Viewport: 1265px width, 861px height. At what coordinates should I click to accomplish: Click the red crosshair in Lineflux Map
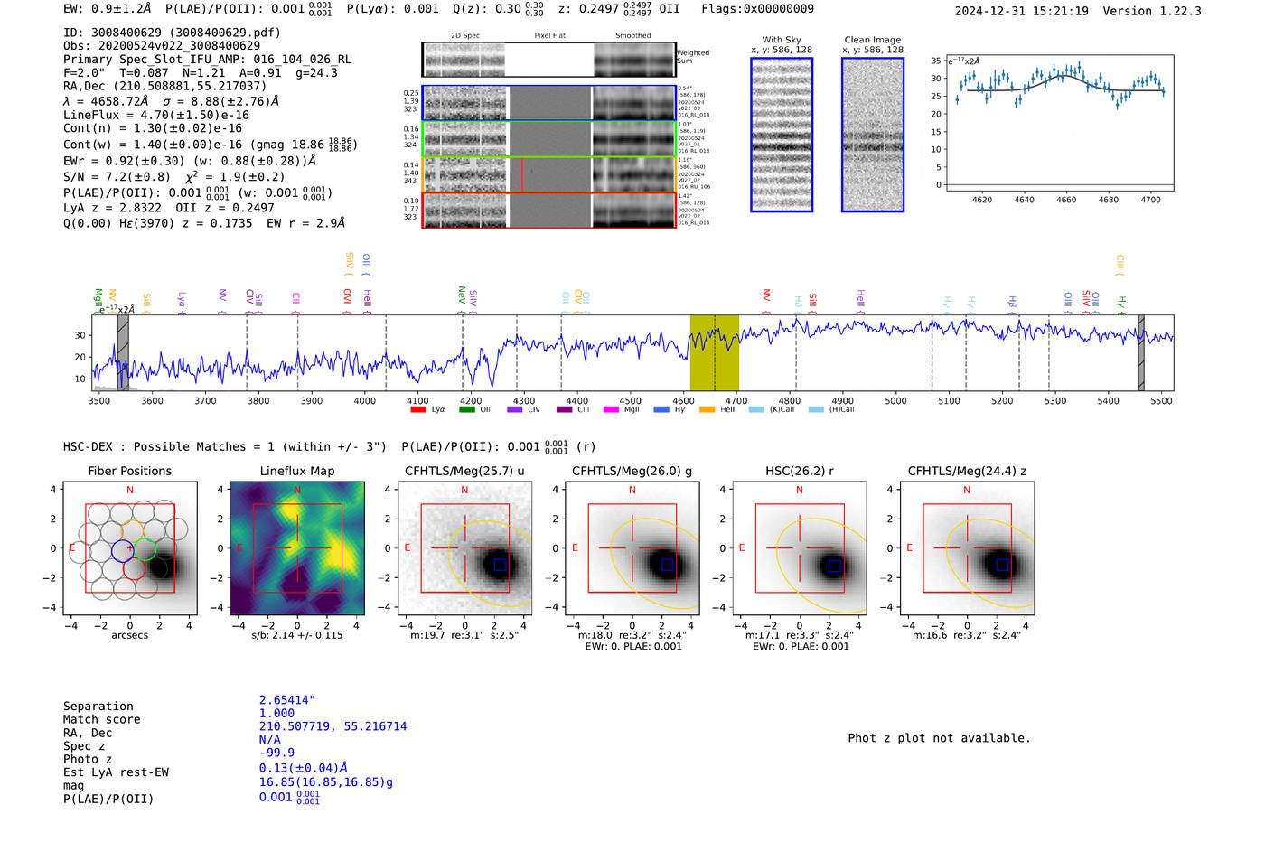(297, 547)
